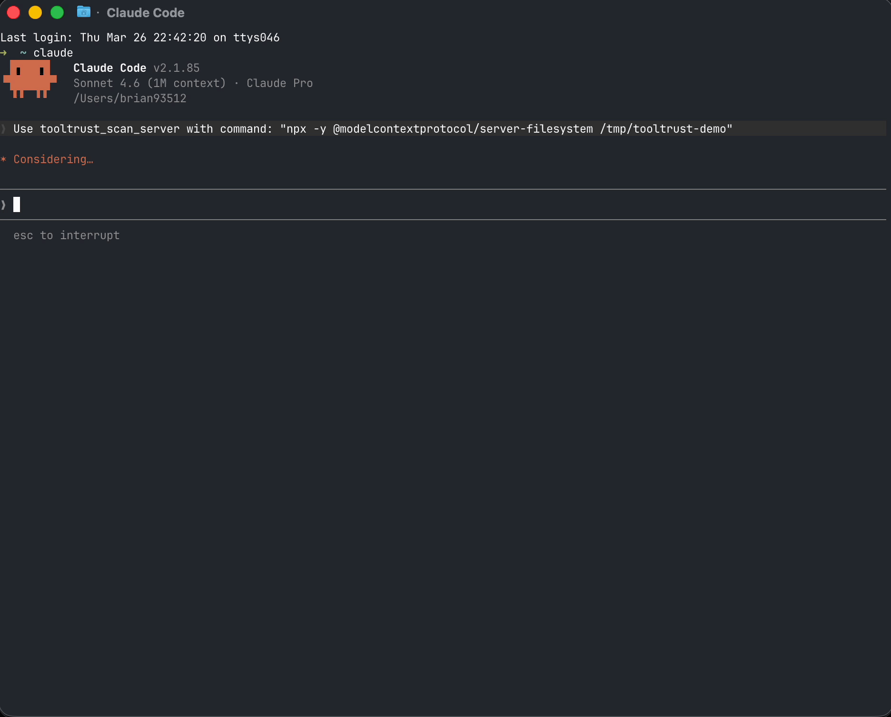Open the /Users/brian93512 path link
Viewport: 891px width, 717px height.
pos(130,98)
